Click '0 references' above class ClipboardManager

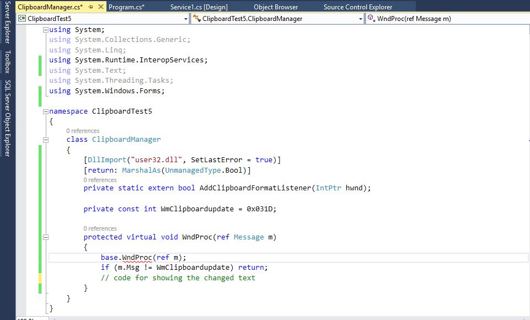click(x=83, y=131)
